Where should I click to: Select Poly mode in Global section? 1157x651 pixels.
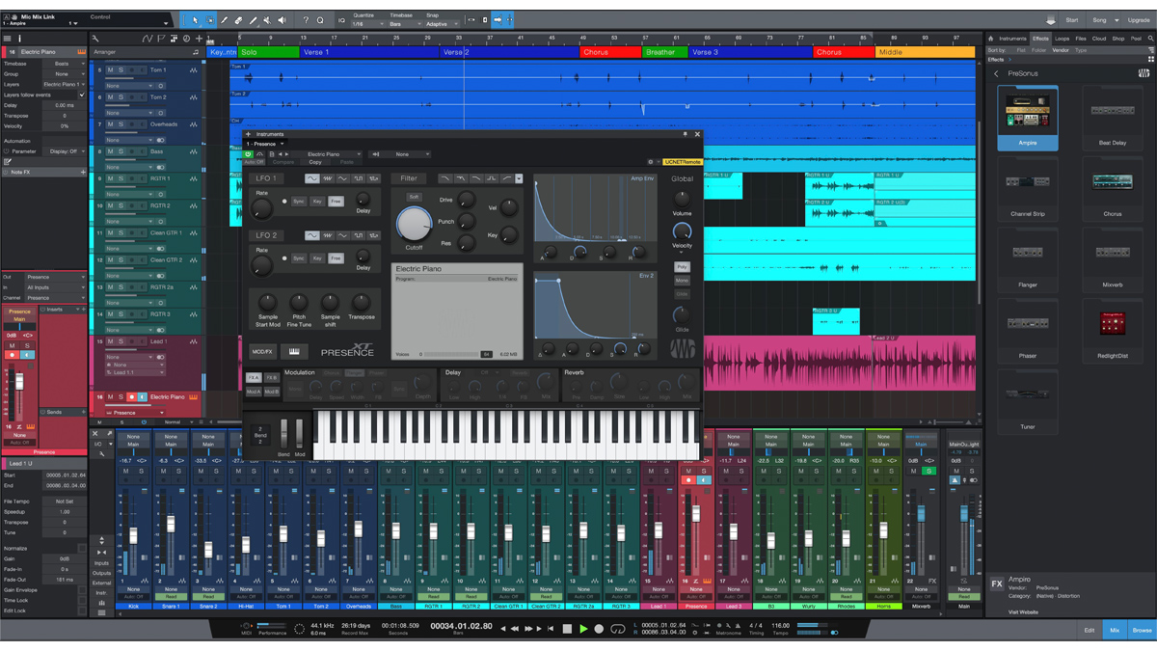pyautogui.click(x=682, y=267)
